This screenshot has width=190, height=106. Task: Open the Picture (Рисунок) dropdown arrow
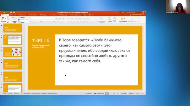pyautogui.click(x=112, y=19)
